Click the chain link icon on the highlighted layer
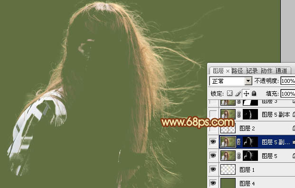The width and height of the screenshot is (295, 188). click(239, 142)
